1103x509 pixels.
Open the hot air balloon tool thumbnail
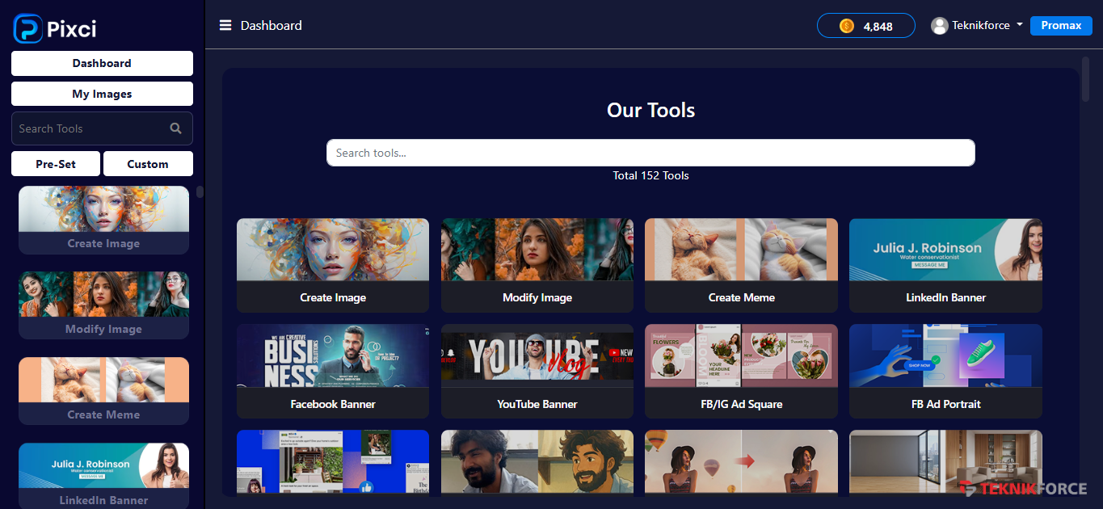741,461
